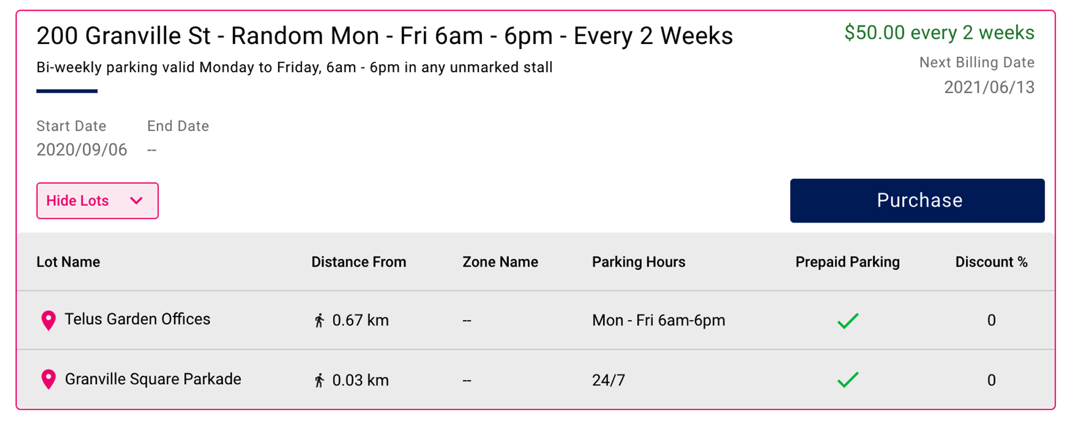
Task: Select the Lot Name column header
Action: point(68,262)
